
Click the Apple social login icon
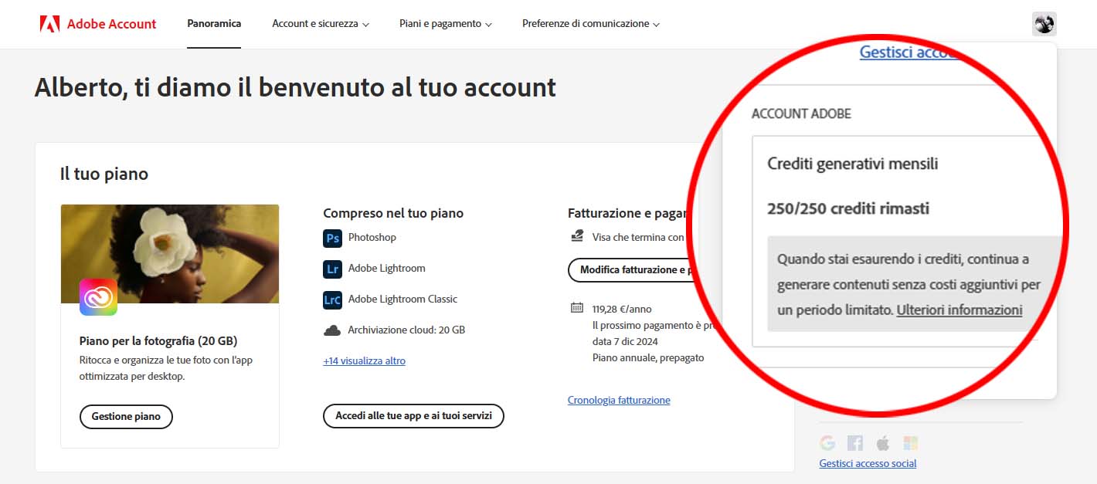[883, 443]
